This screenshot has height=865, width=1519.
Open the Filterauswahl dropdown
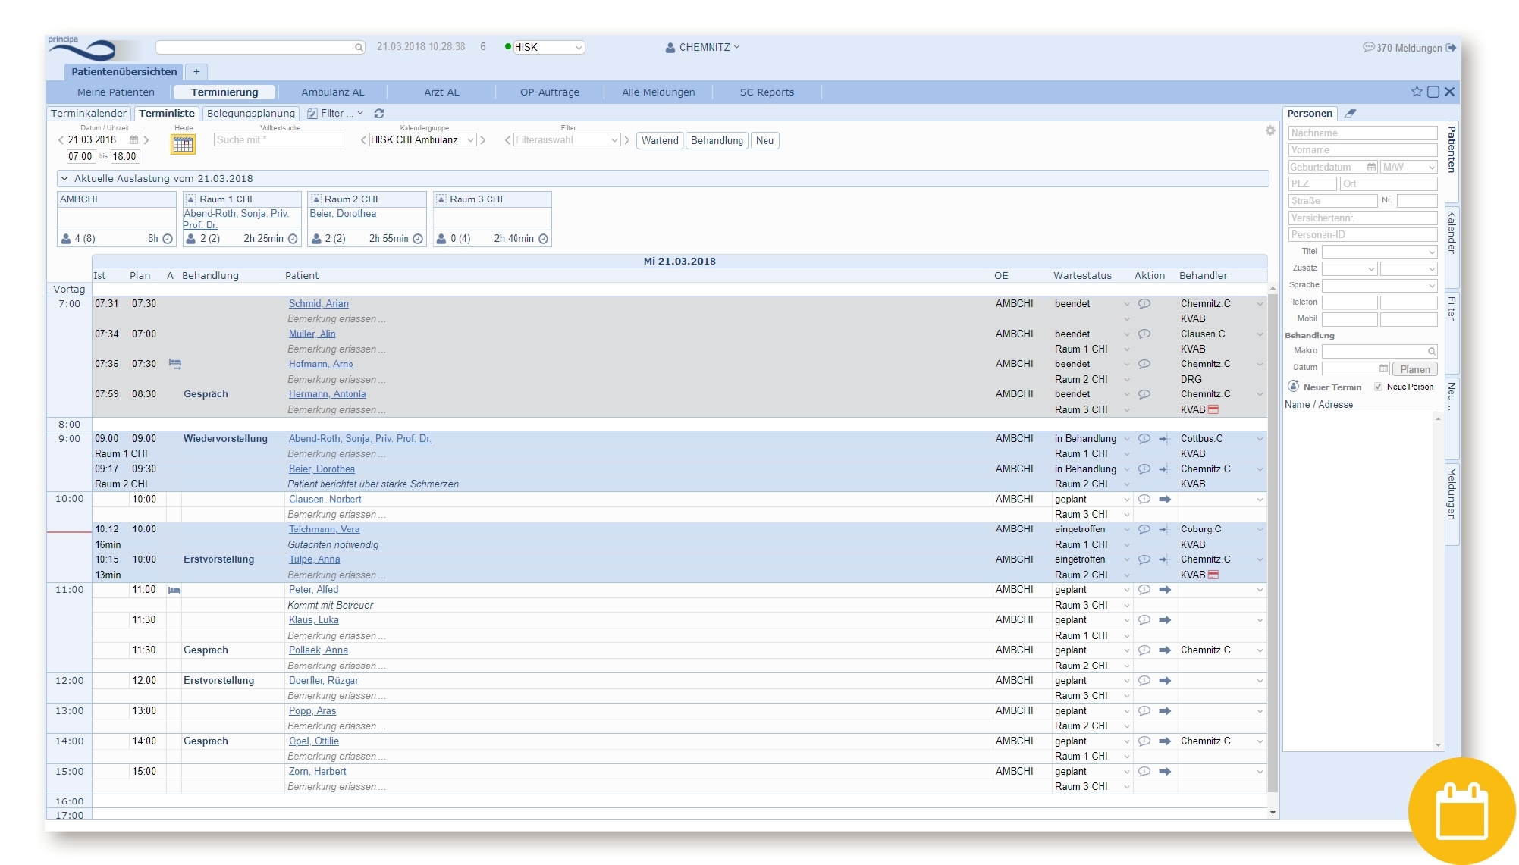tap(566, 140)
